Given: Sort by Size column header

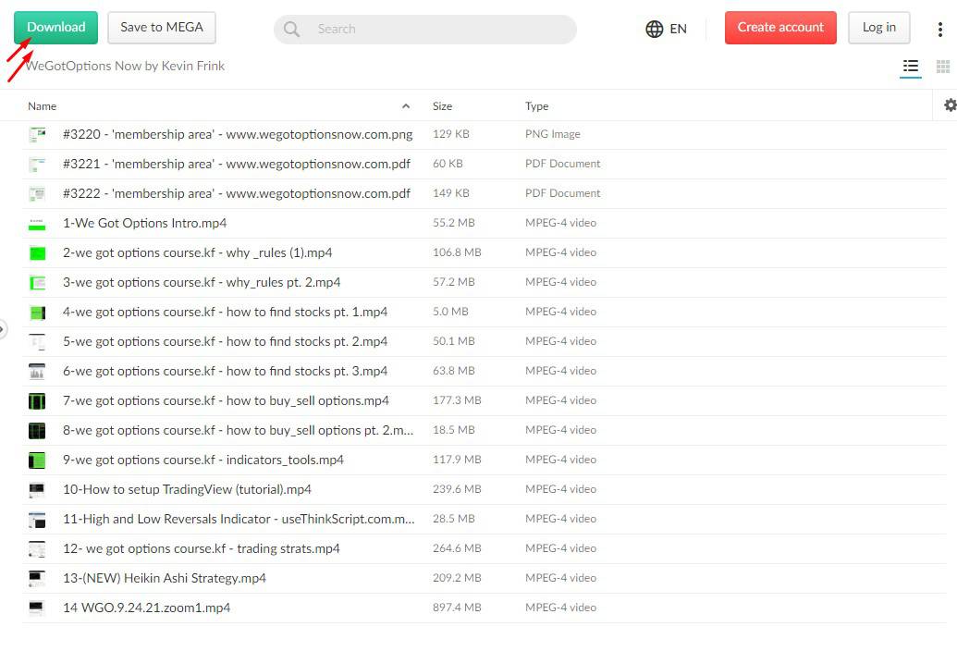Looking at the screenshot, I should pos(442,106).
